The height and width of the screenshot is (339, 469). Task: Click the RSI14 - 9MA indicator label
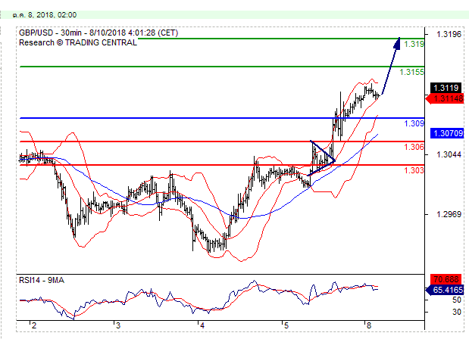pos(42,281)
